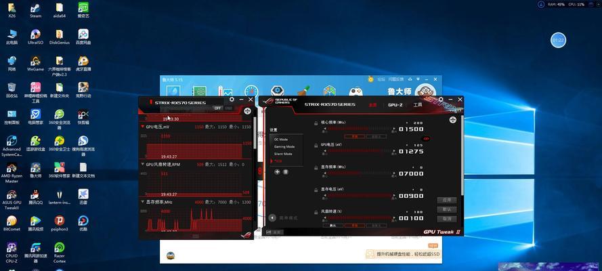Increase GPU电压 with right arrow

(394, 150)
